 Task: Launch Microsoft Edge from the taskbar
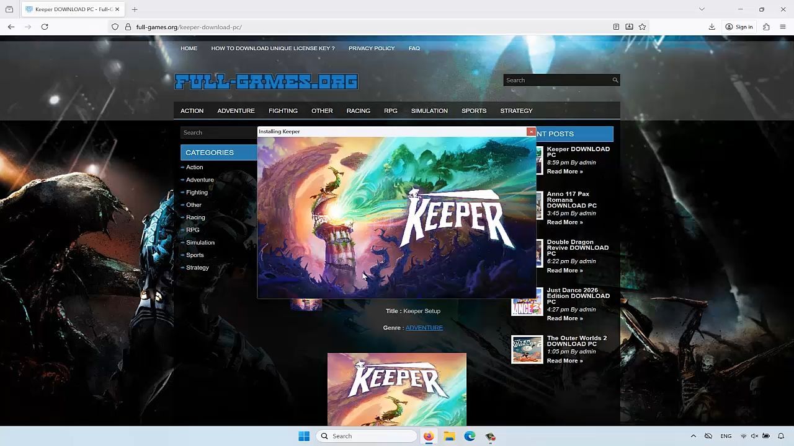click(470, 436)
